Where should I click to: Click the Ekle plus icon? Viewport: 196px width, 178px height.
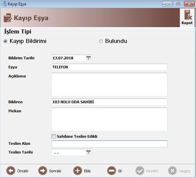[78, 171]
